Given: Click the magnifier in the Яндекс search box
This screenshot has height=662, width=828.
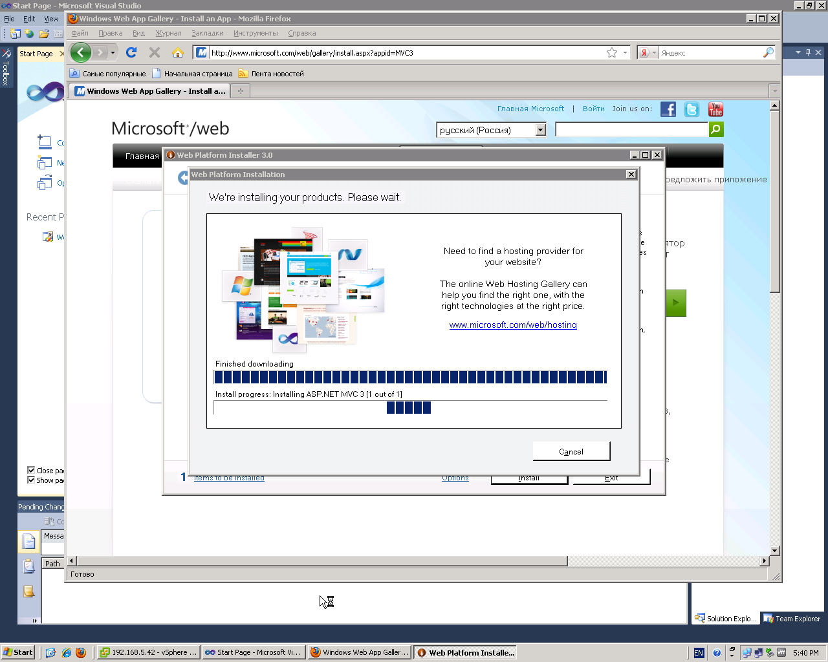Looking at the screenshot, I should pos(768,52).
